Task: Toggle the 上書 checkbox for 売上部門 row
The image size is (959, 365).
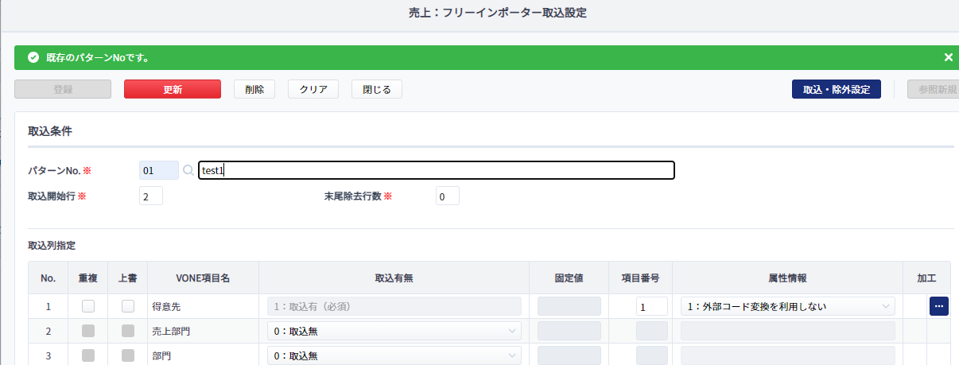Action: click(127, 331)
